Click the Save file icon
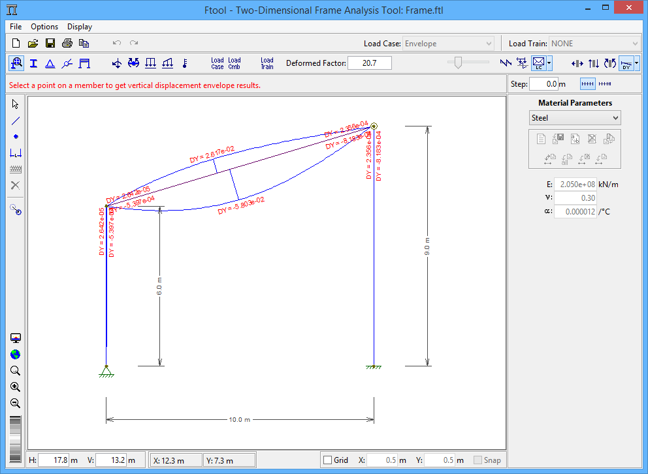Screen dimensions: 648x474 [x=50, y=44]
